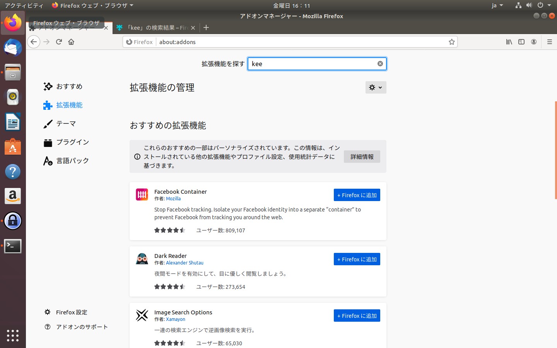Launch Thunderbird from the dock
557x348 pixels.
13,48
